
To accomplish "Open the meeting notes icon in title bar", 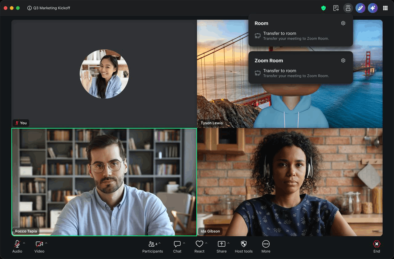I will pyautogui.click(x=336, y=8).
